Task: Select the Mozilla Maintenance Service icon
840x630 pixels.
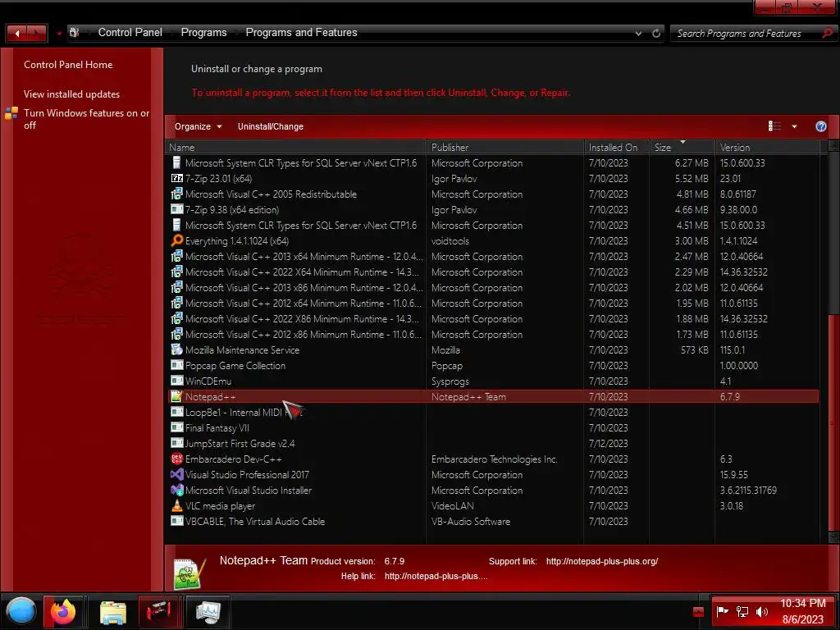Action: tap(177, 349)
